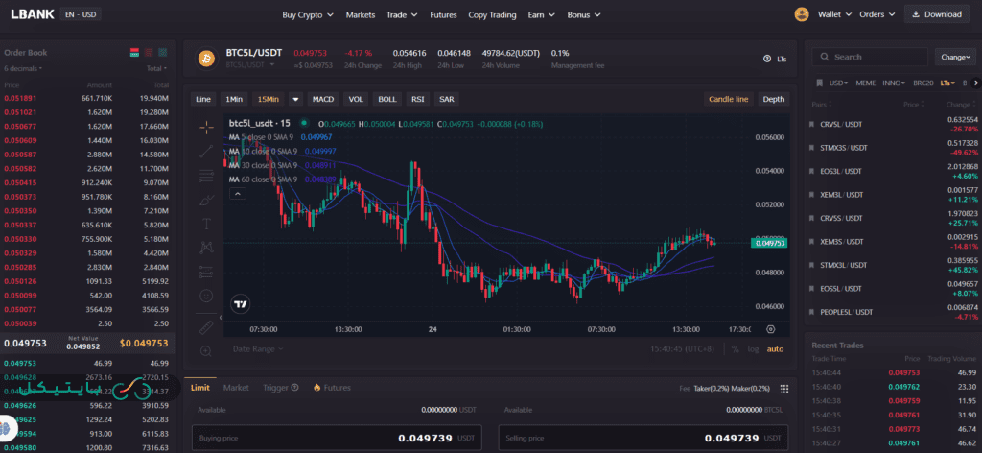Click the Download button
This screenshot has width=982, height=453.
936,14
